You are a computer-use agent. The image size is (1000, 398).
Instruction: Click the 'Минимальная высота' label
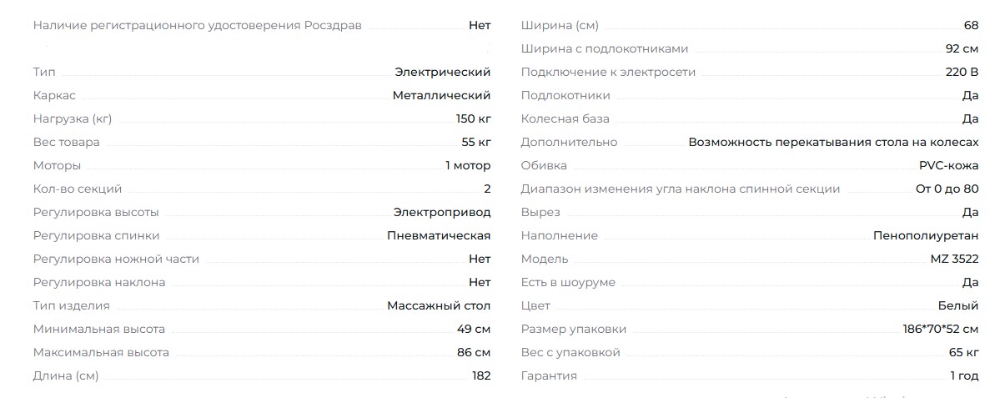[x=99, y=330]
